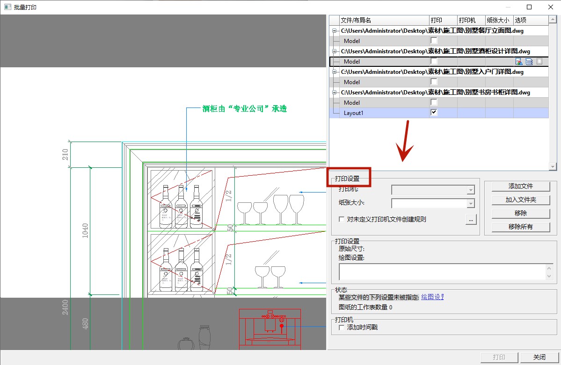Open the 绘图设置 link in status
Viewport: 561px width, 365px height.
click(432, 297)
